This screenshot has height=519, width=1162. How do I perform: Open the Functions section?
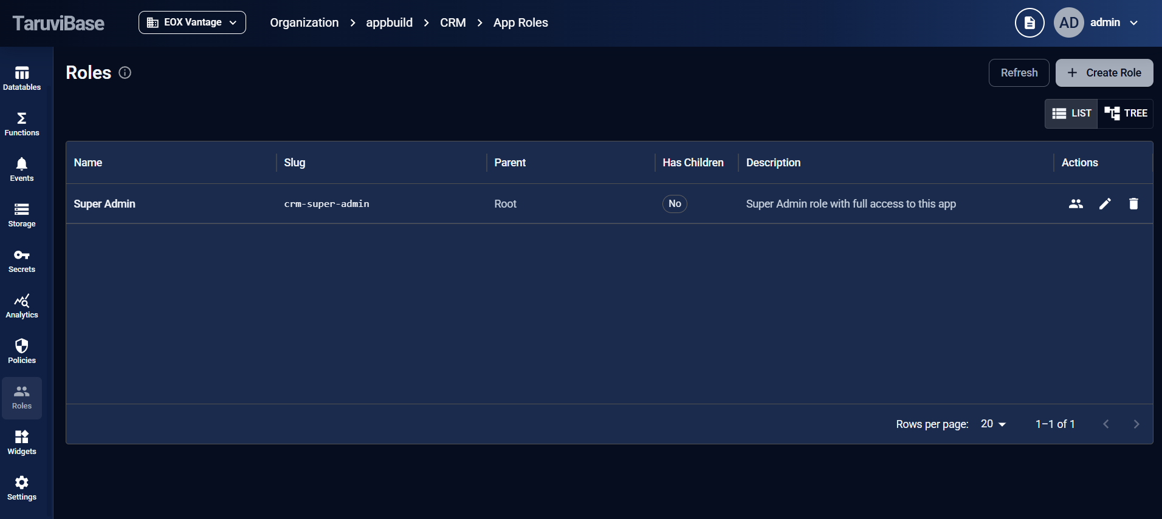pos(22,124)
